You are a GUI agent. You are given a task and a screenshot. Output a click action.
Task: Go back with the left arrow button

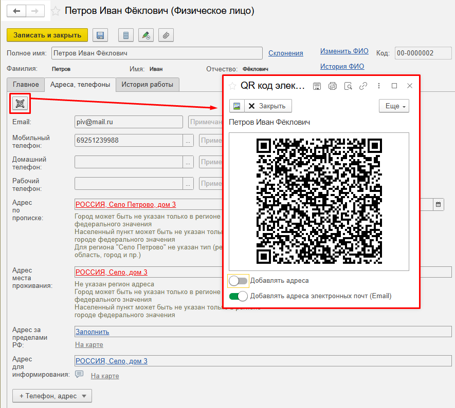pos(16,11)
